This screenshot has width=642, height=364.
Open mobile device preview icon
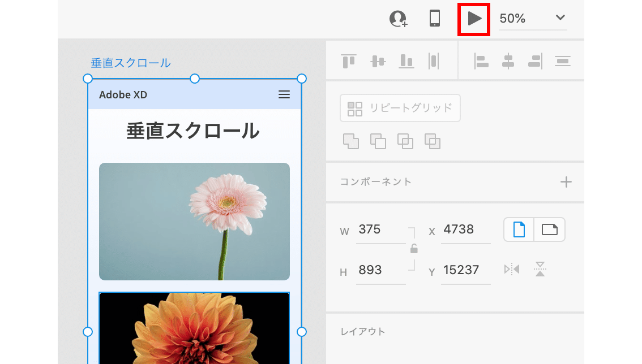coord(434,18)
